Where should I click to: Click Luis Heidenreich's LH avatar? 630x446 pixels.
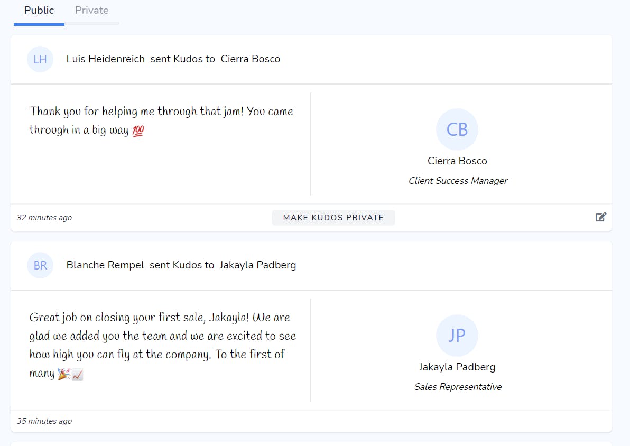pos(40,59)
